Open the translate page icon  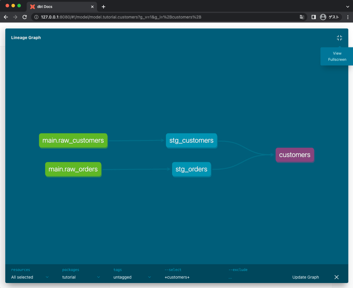(x=302, y=17)
